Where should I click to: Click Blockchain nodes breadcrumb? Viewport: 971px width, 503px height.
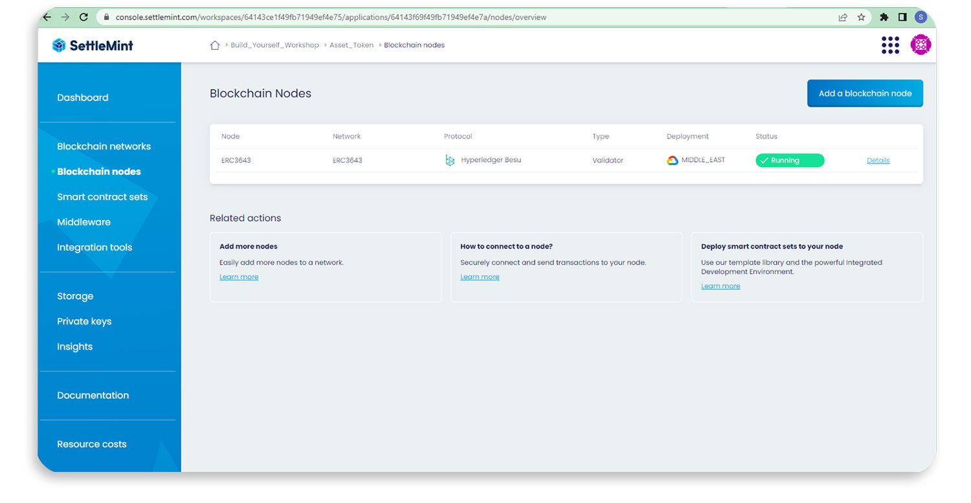414,45
